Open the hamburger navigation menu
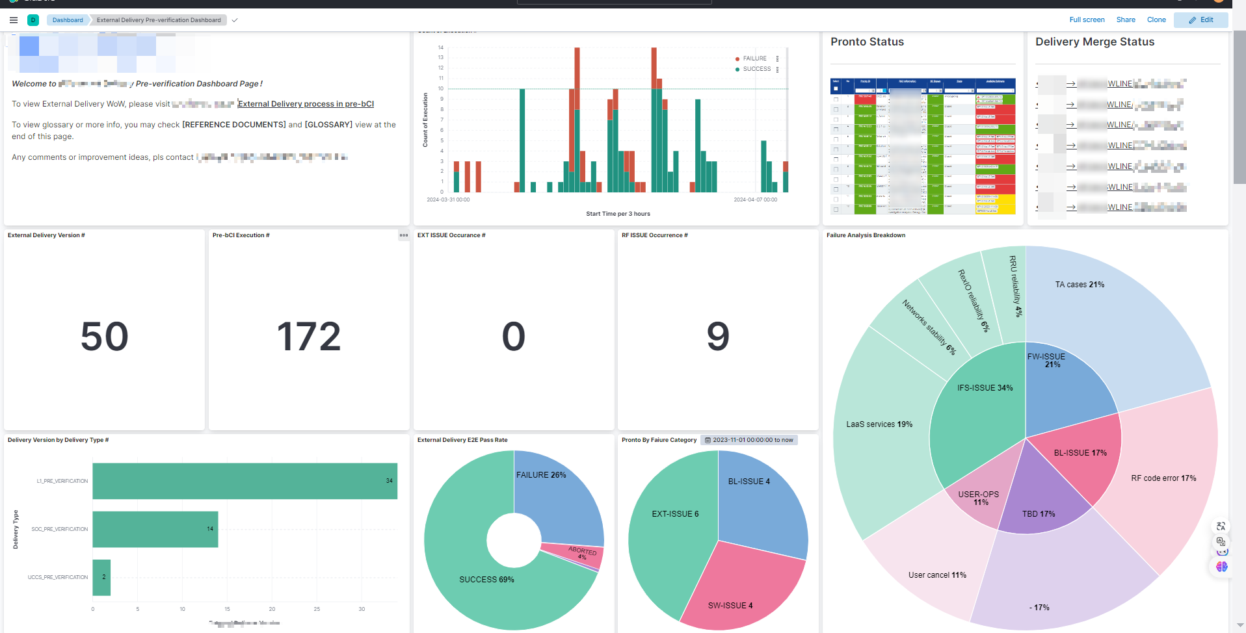Image resolution: width=1246 pixels, height=633 pixels. (13, 20)
